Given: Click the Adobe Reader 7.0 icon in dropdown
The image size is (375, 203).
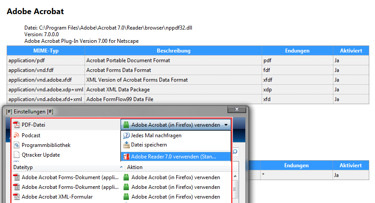Looking at the screenshot, I should point(126,157).
